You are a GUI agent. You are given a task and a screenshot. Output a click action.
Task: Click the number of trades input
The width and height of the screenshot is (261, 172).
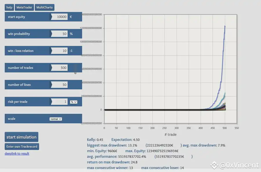pos(59,68)
